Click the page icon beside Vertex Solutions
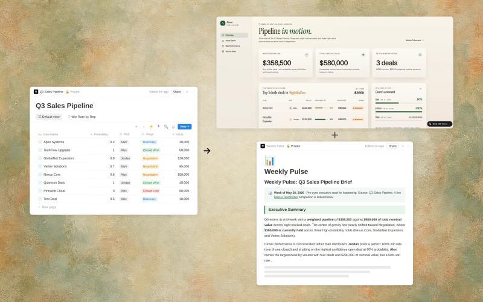Image resolution: width=483 pixels, height=302 pixels. click(x=40, y=167)
